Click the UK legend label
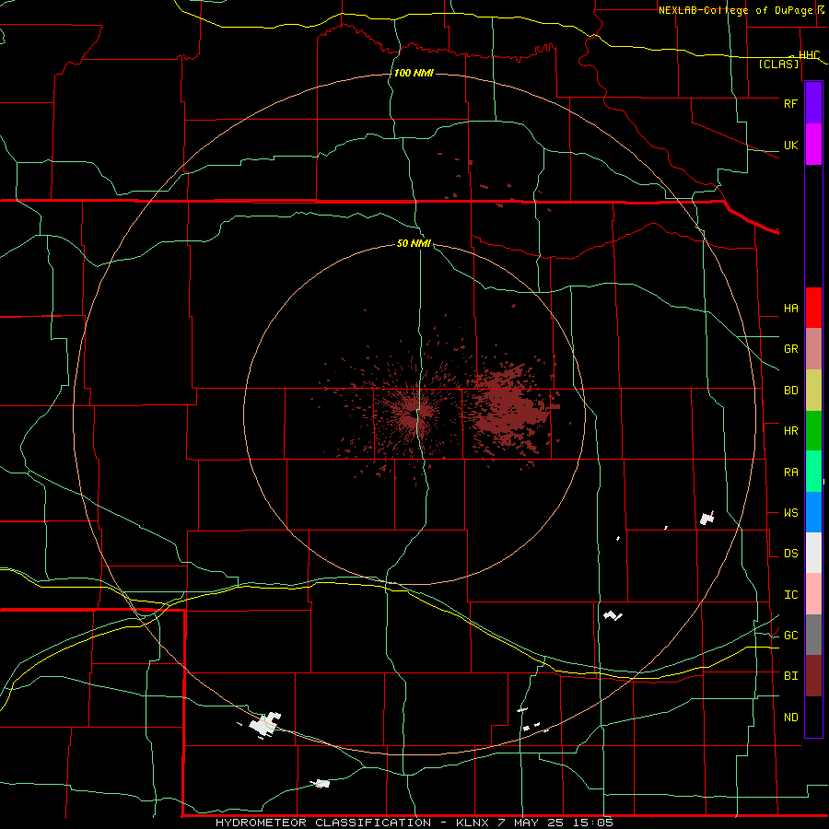Viewport: 829px width, 829px height. coord(790,145)
